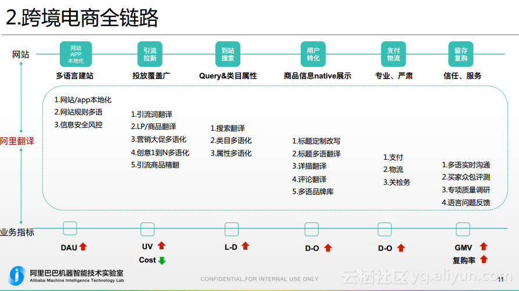The width and height of the screenshot is (519, 291).
Task: Click the 阿里巴巴机器智能技术实验室 text
Action: click(x=77, y=273)
